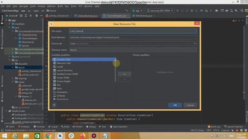Screen dimensions: 248x139
Task: Open Internet Explorer from the taskbar
Action: (15, 136)
